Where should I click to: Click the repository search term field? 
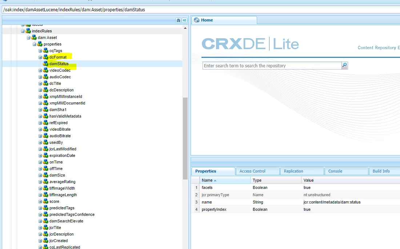click(x=272, y=66)
